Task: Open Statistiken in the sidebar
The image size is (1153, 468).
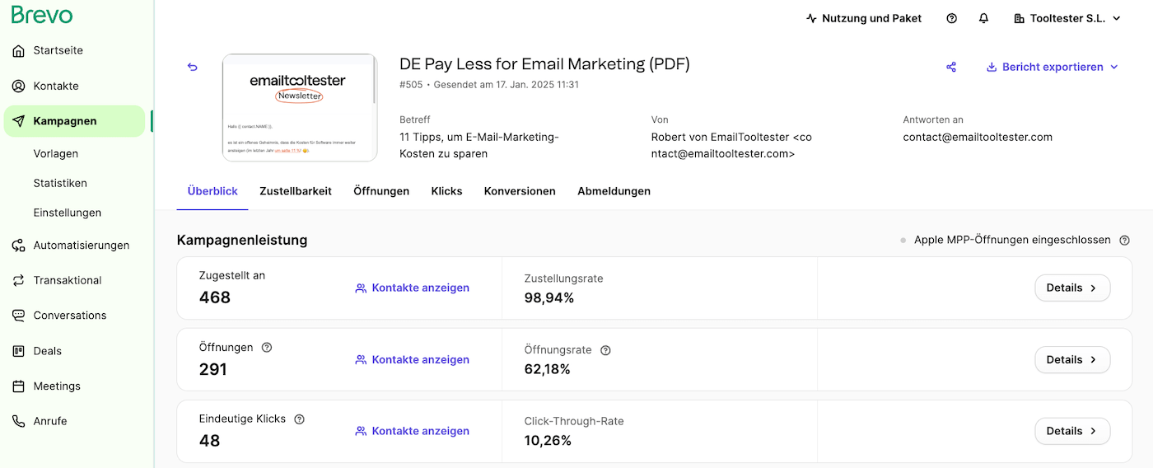Action: coord(60,184)
